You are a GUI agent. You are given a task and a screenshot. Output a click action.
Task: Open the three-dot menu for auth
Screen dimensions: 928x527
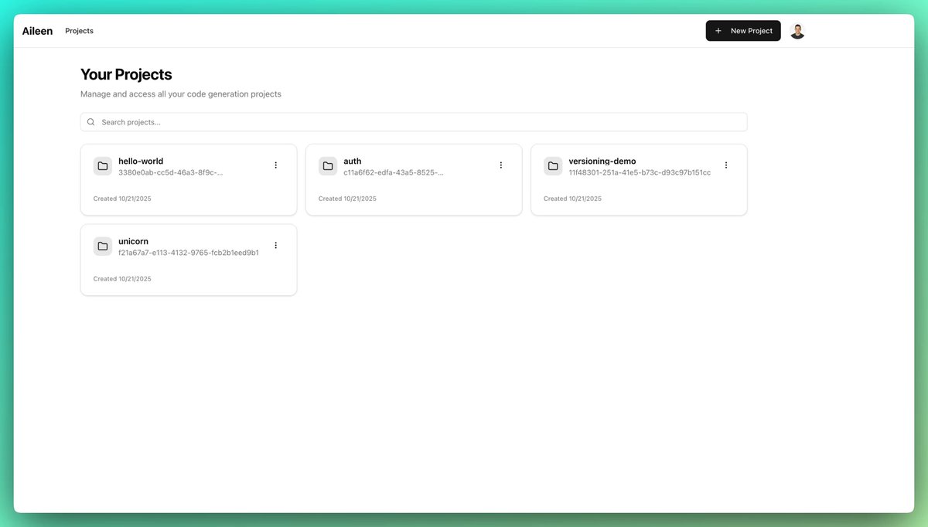click(501, 165)
